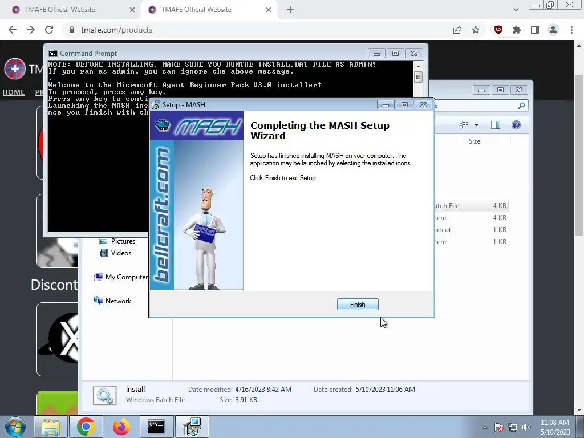Share this page using the share icon
Screen dimensions: 584x438
click(457, 30)
